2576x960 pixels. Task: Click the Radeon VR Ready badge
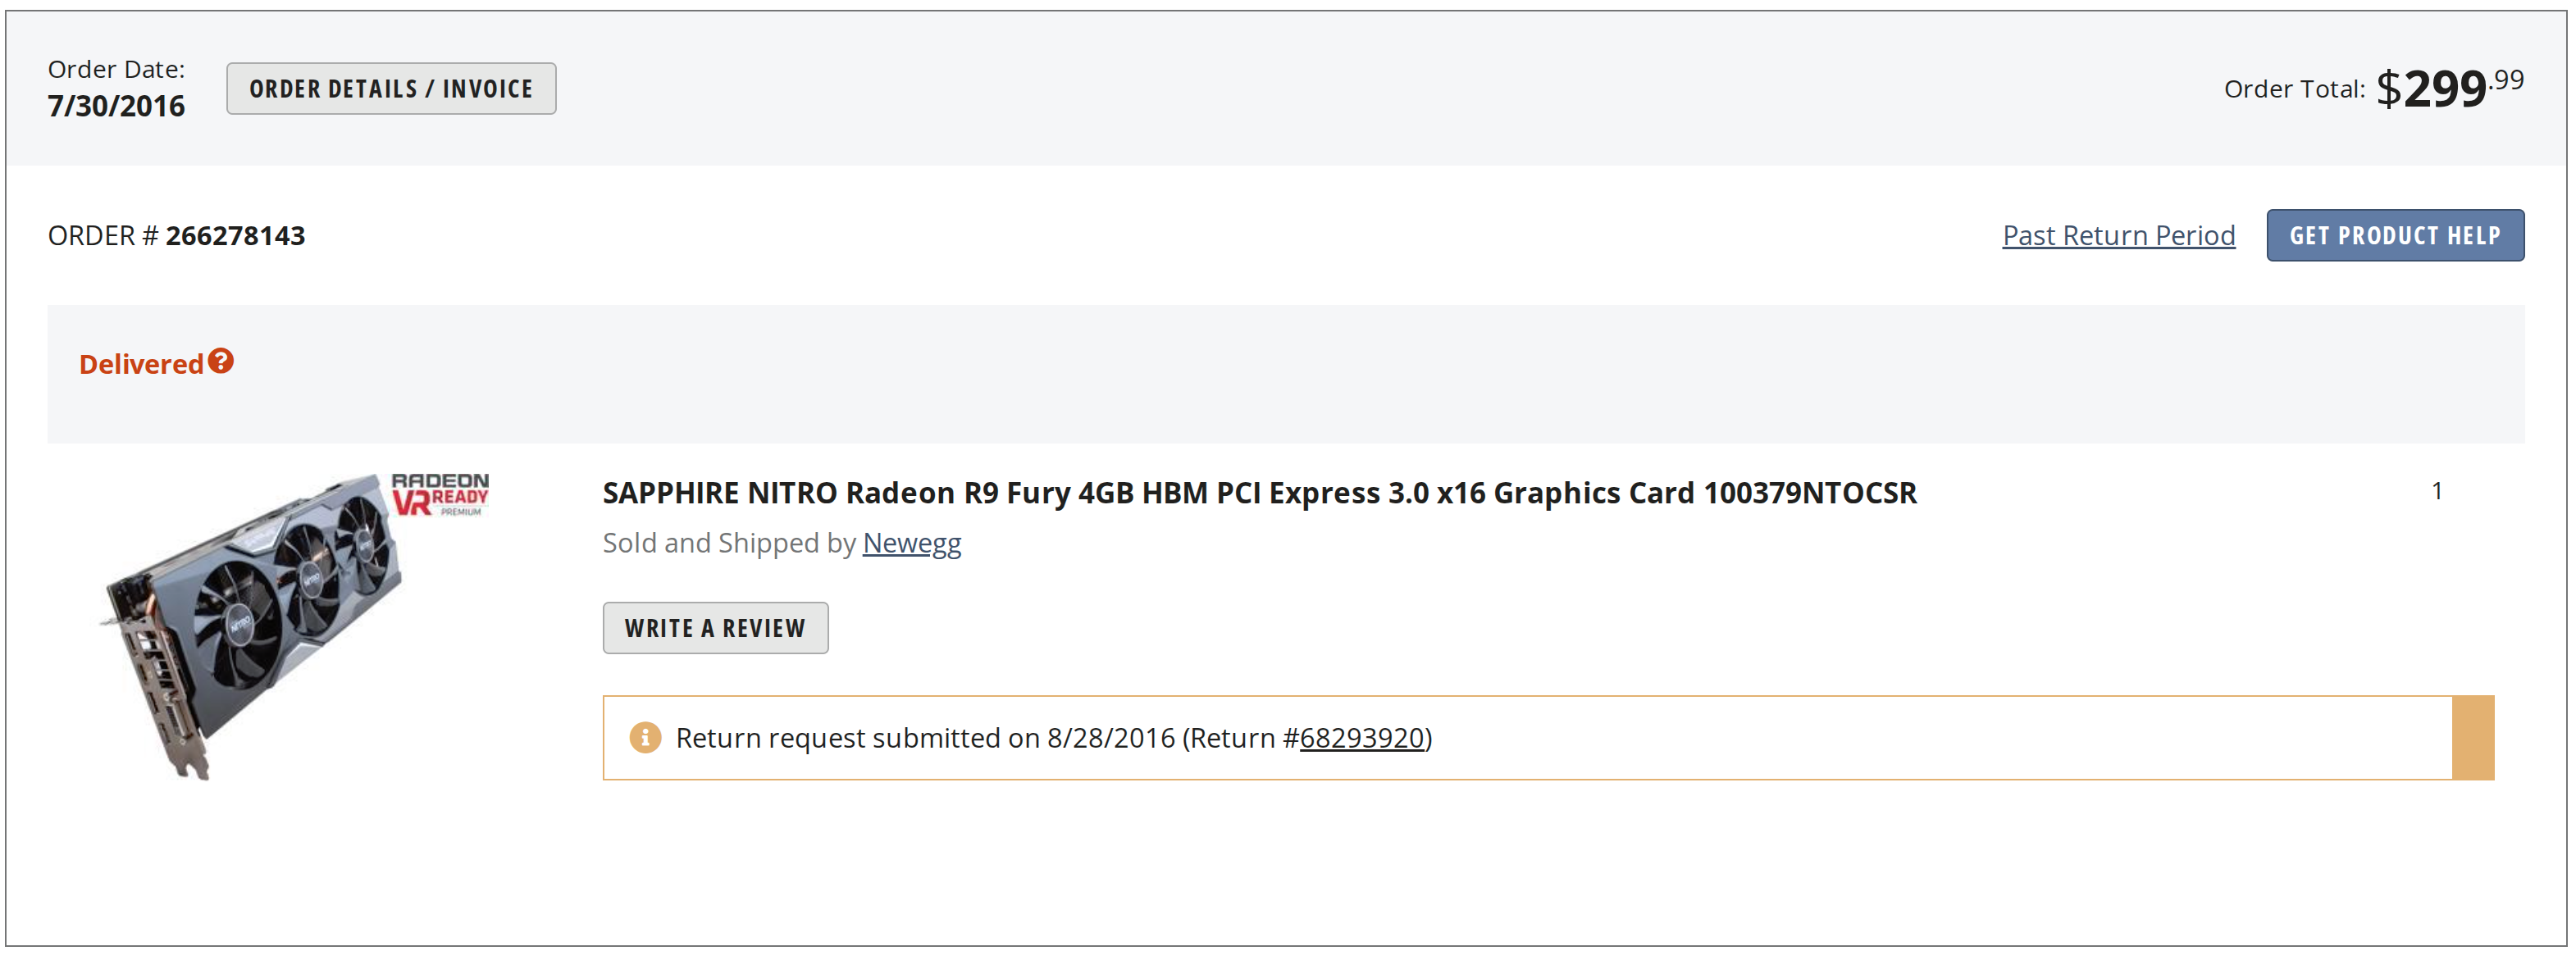440,494
